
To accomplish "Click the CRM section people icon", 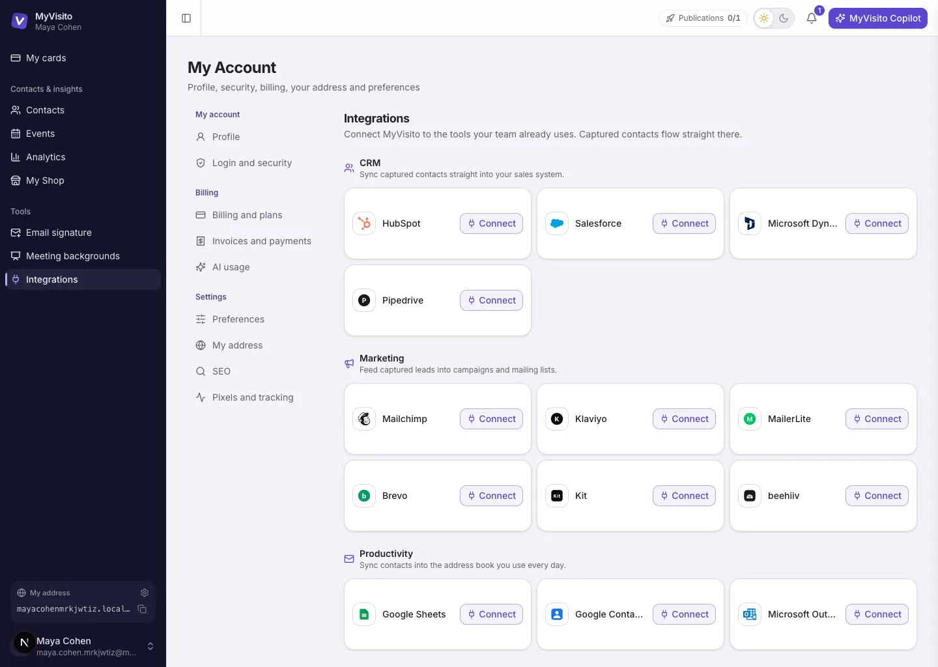I will (349, 168).
